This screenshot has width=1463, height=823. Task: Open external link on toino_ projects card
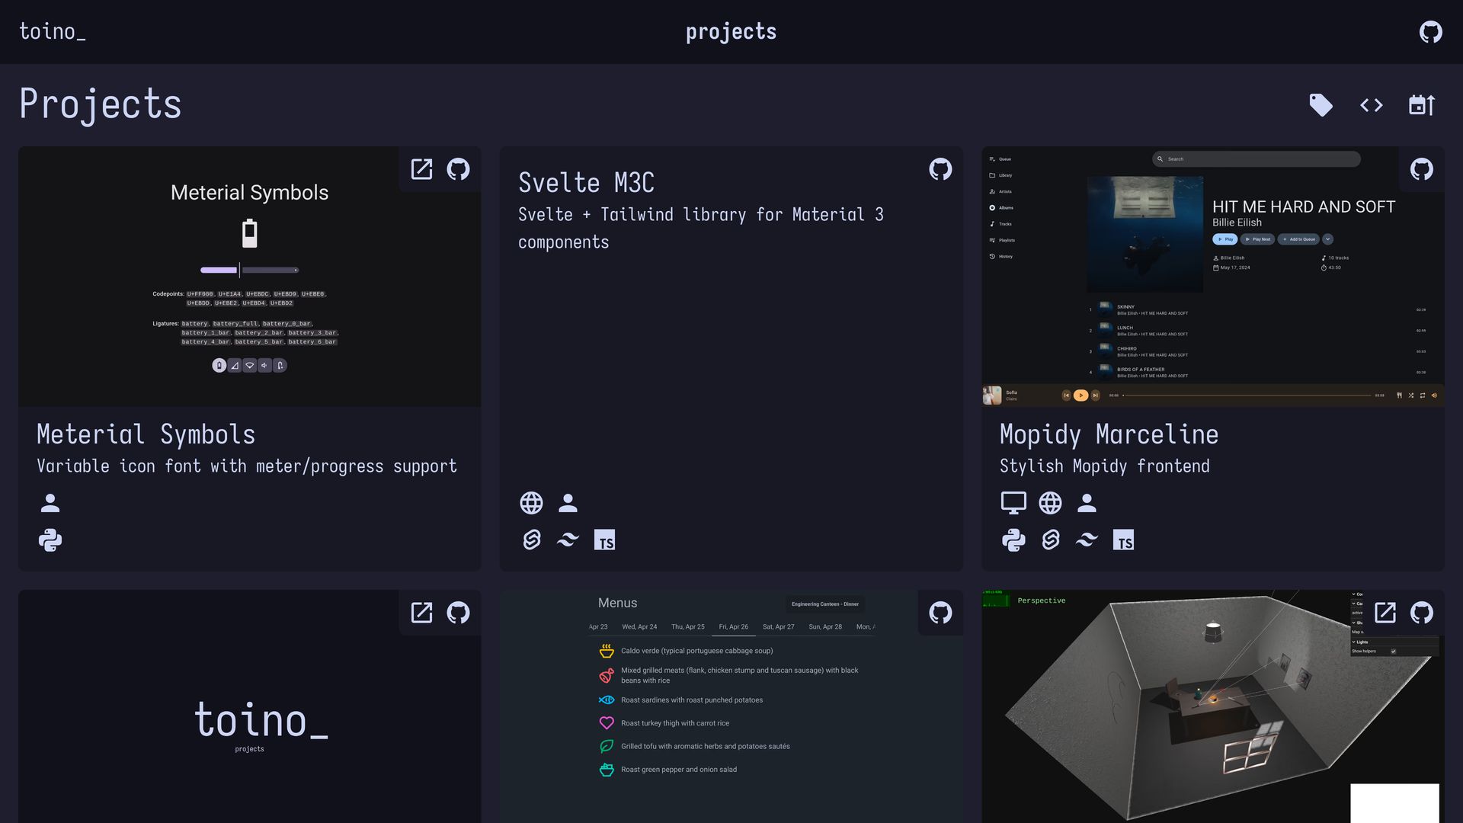click(x=421, y=613)
